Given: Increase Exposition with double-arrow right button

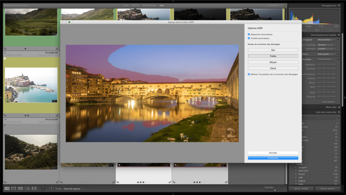Looking at the screenshot, I should point(334,65).
